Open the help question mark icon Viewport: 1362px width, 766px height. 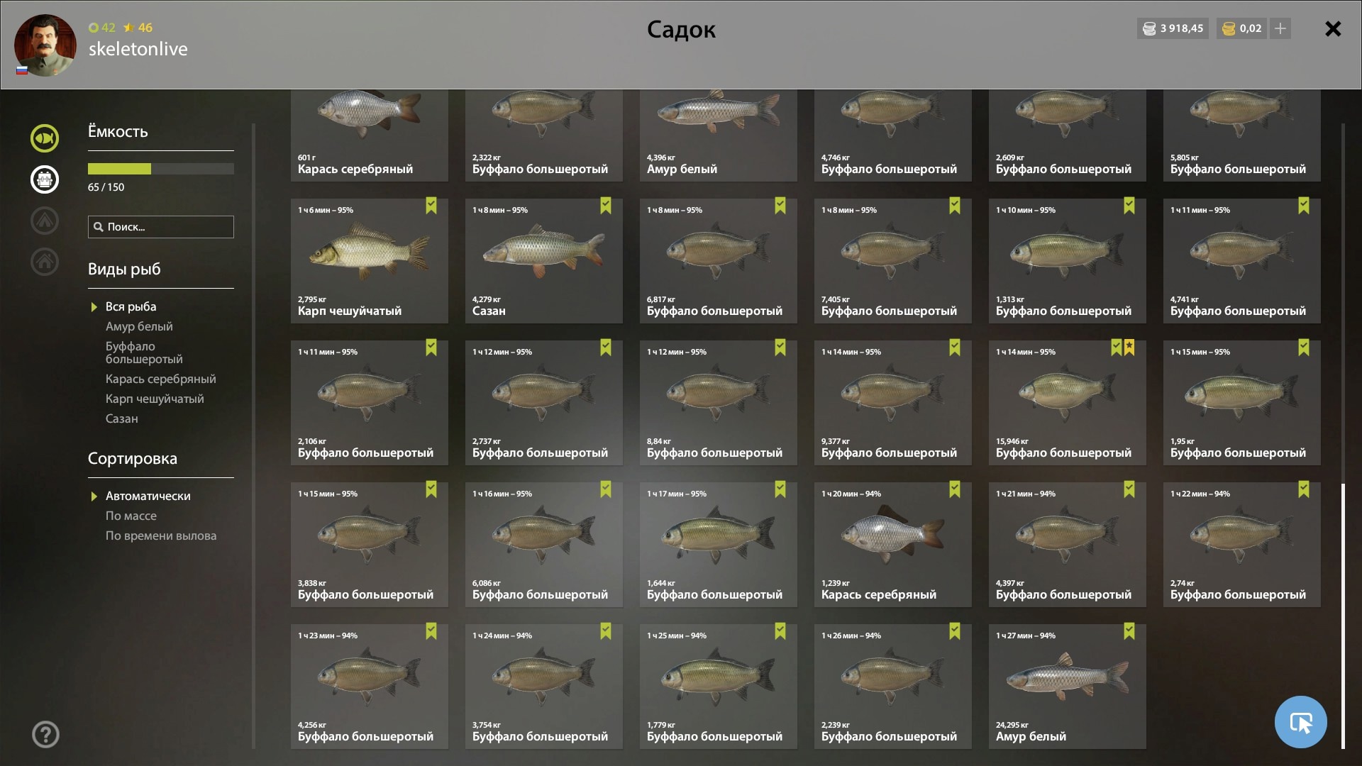(x=45, y=734)
